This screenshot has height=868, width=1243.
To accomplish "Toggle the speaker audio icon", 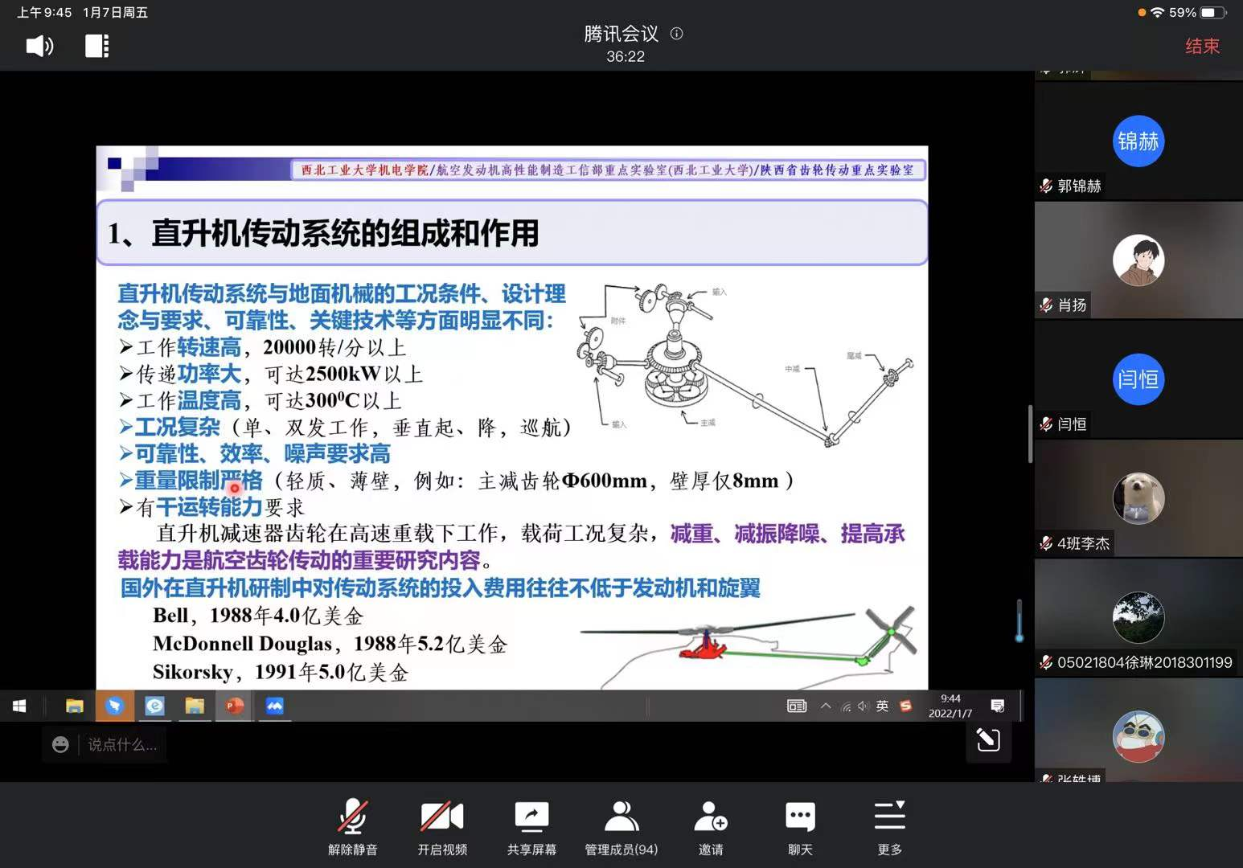I will [x=39, y=47].
